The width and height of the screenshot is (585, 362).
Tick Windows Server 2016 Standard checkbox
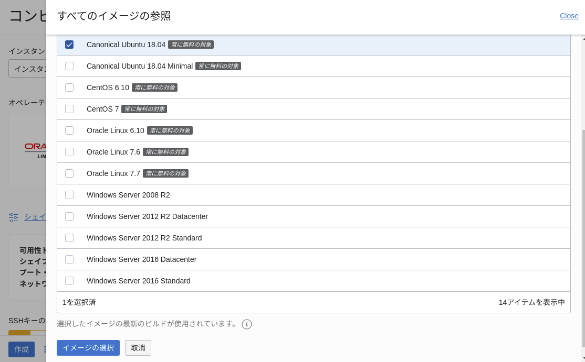[x=69, y=281]
